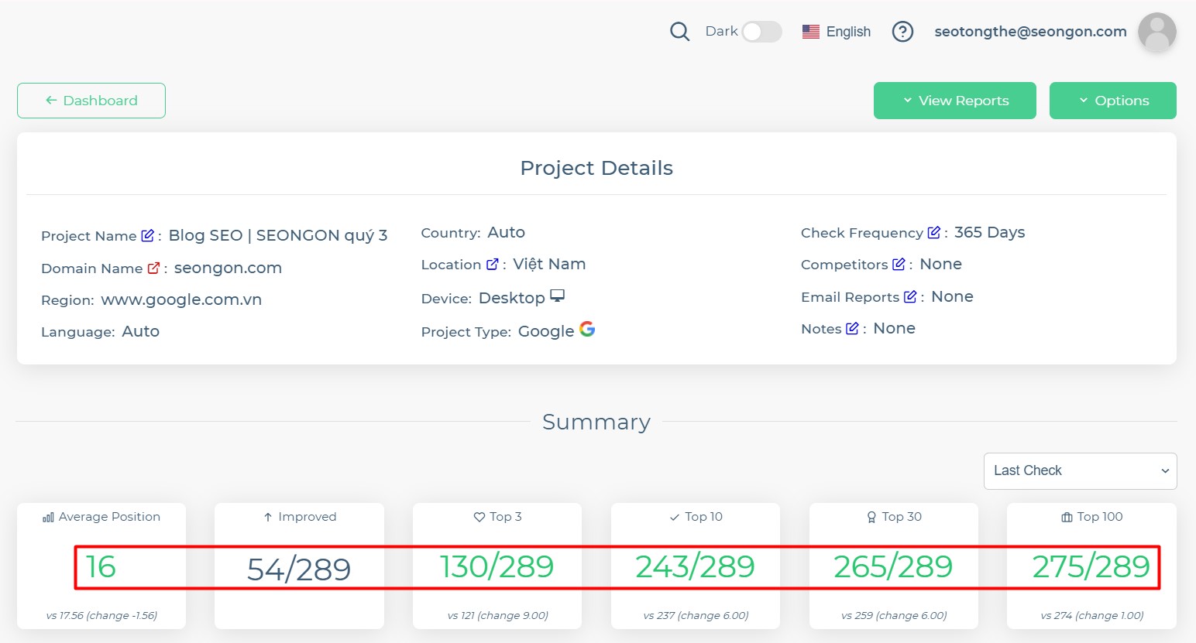Image resolution: width=1196 pixels, height=643 pixels.
Task: Click the Improved up-arrow icon
Action: tap(268, 517)
